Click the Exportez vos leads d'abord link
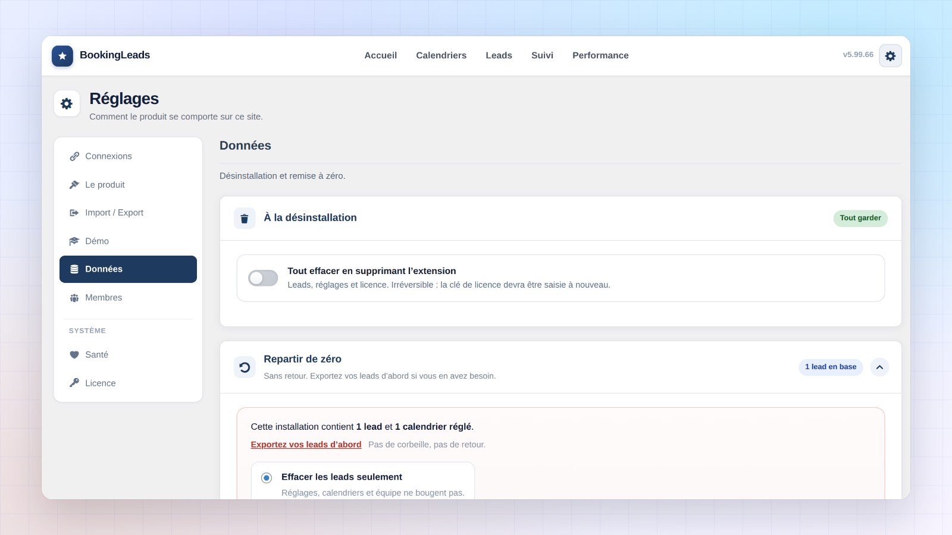Image resolution: width=952 pixels, height=535 pixels. pos(306,445)
